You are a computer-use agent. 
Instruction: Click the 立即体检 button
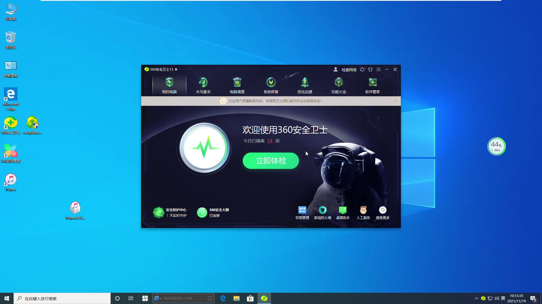(x=271, y=161)
